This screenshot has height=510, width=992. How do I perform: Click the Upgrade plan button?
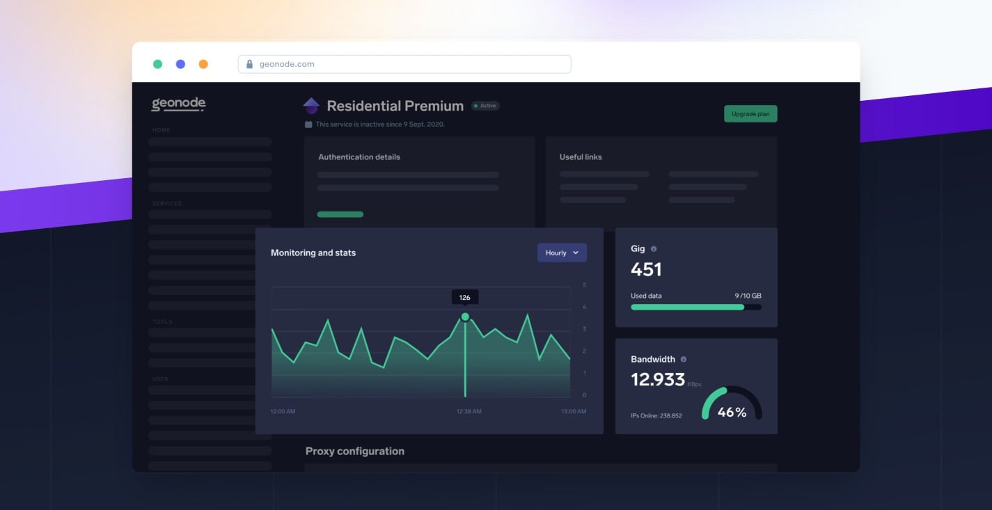point(750,113)
